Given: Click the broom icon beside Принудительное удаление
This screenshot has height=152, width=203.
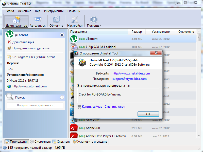Looking at the screenshot, I should click(9, 48).
